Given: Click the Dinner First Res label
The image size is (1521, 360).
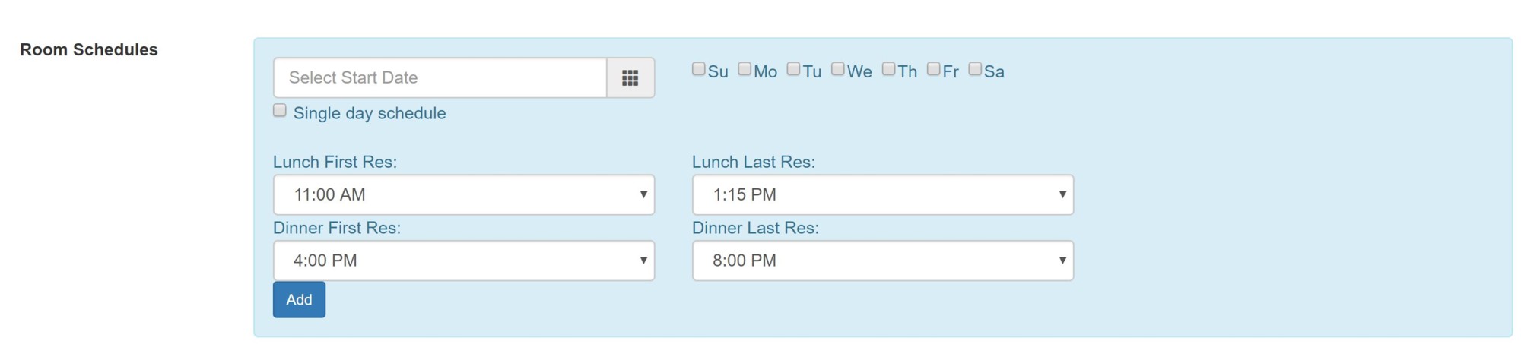Looking at the screenshot, I should pos(336,228).
